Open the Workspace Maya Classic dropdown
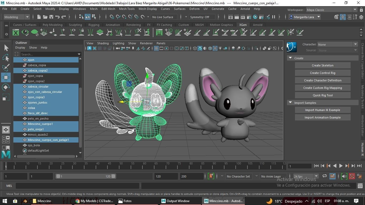The height and width of the screenshot is (205, 365). click(x=331, y=10)
